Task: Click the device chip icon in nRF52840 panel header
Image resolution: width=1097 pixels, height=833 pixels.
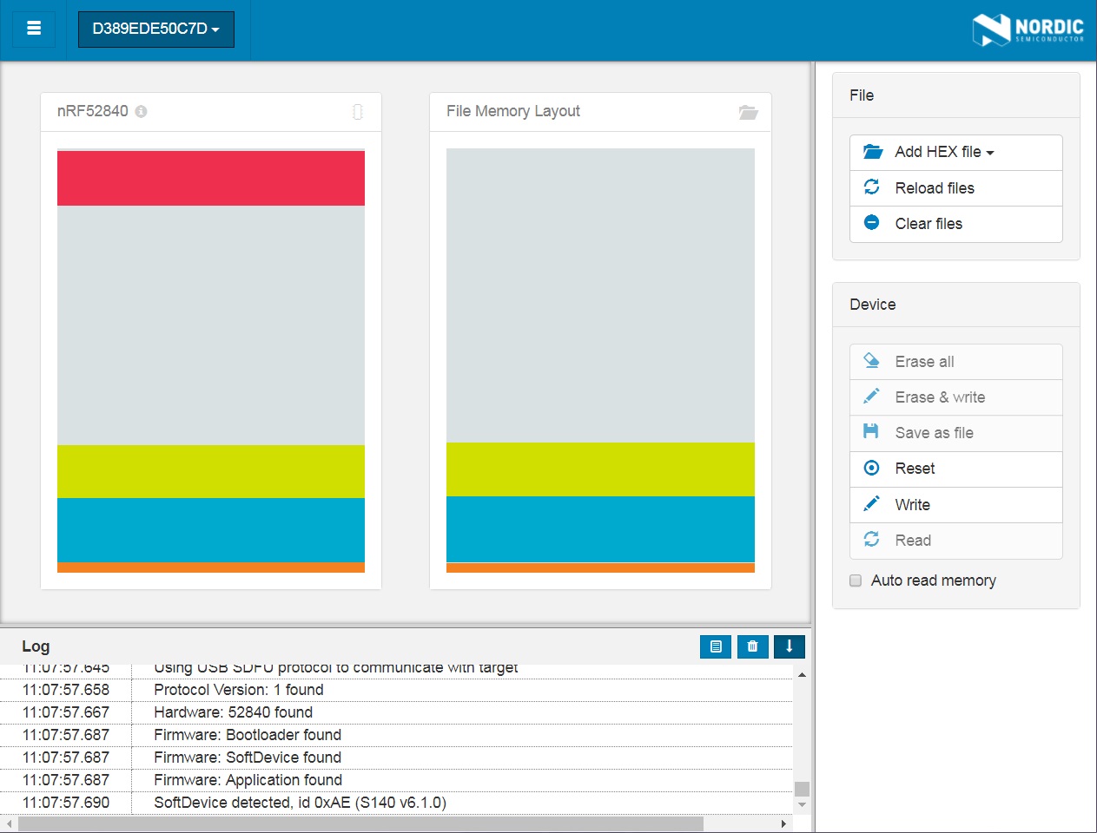Action: (357, 112)
